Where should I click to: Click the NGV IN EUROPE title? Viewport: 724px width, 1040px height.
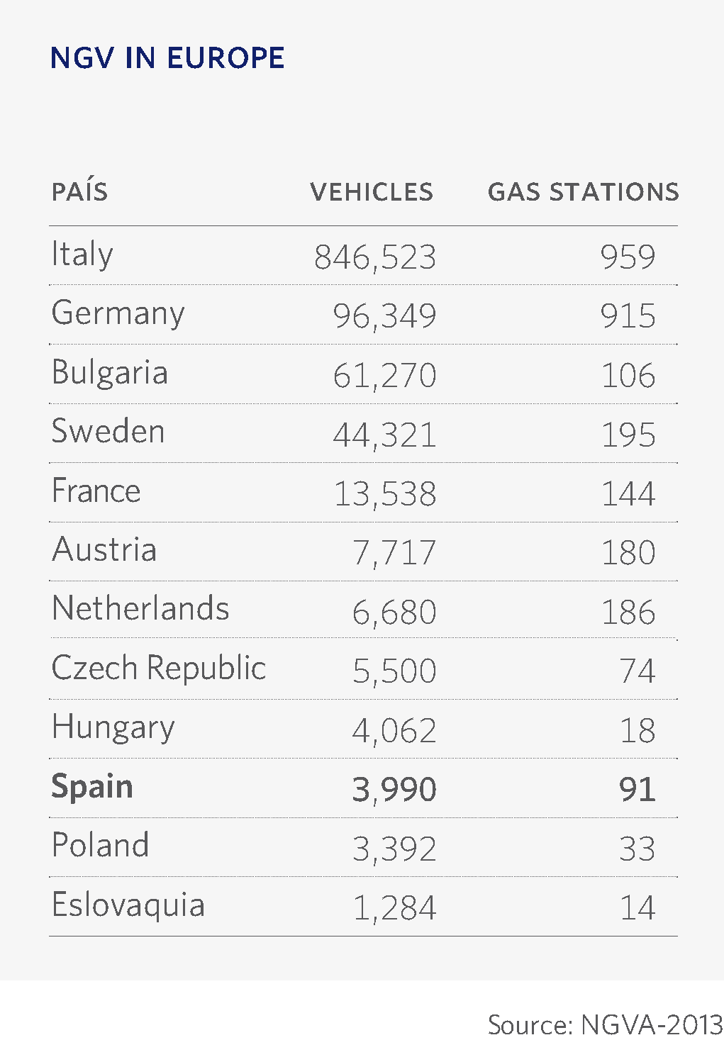coord(167,58)
